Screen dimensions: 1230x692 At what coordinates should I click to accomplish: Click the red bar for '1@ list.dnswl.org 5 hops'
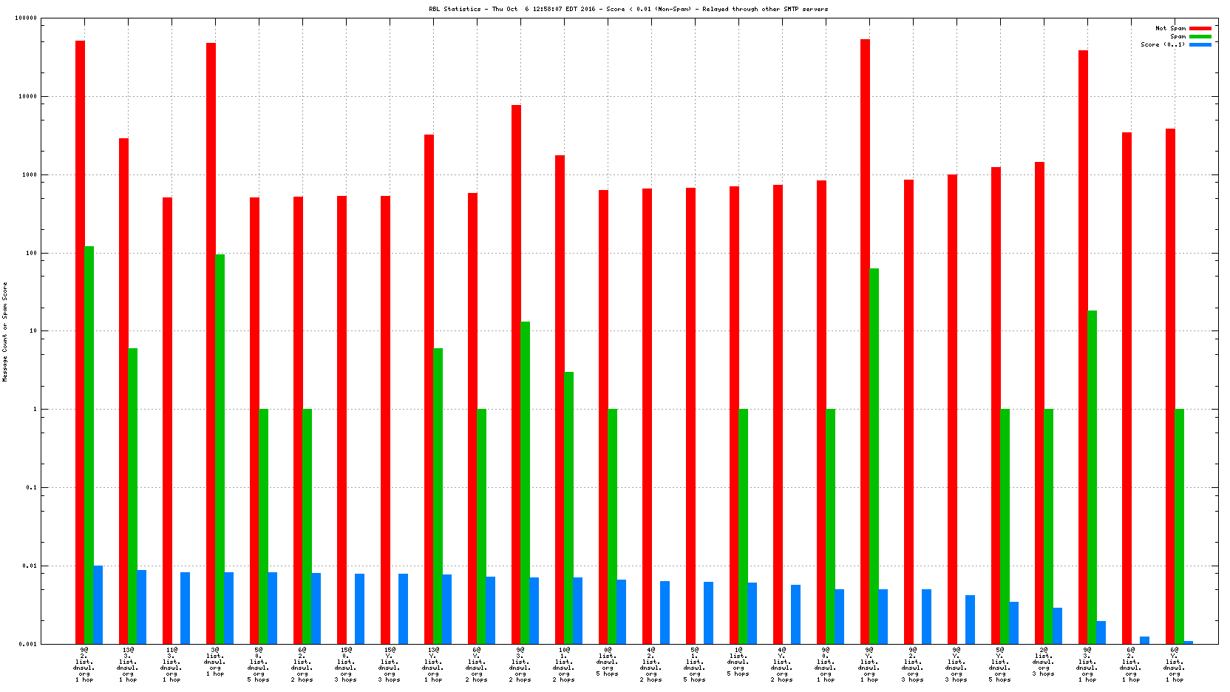point(734,414)
